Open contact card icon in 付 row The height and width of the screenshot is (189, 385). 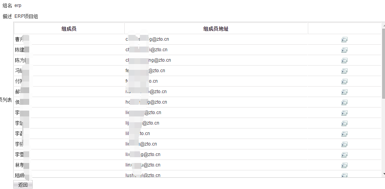[344, 81]
